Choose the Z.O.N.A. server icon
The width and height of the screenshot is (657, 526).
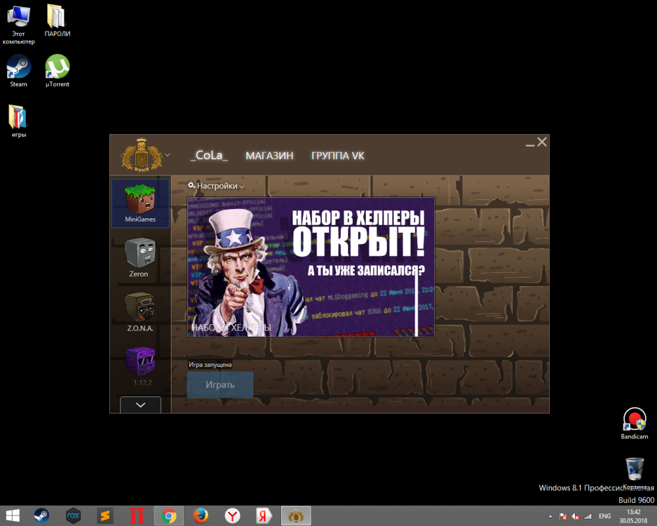coord(139,308)
